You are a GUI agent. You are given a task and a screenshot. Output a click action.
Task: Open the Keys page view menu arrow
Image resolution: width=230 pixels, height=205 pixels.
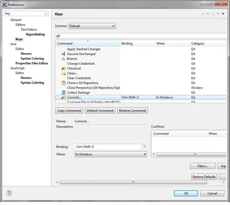[223, 14]
